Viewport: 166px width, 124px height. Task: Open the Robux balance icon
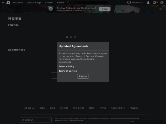coord(155,2)
